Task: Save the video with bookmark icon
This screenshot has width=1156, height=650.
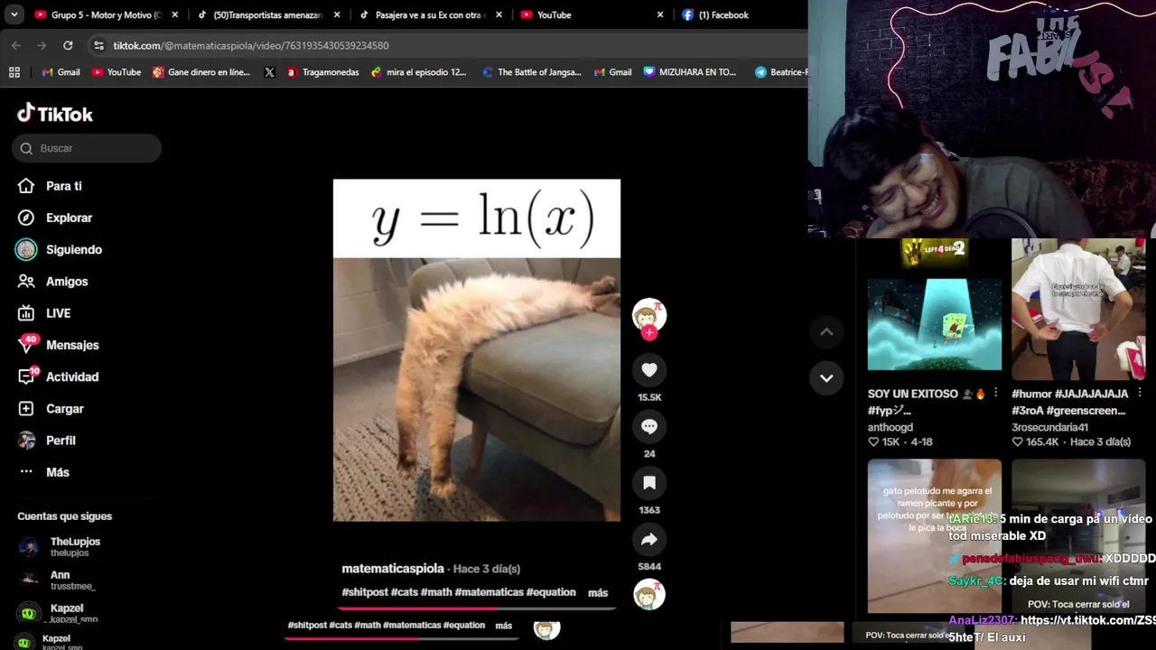Action: pyautogui.click(x=648, y=483)
